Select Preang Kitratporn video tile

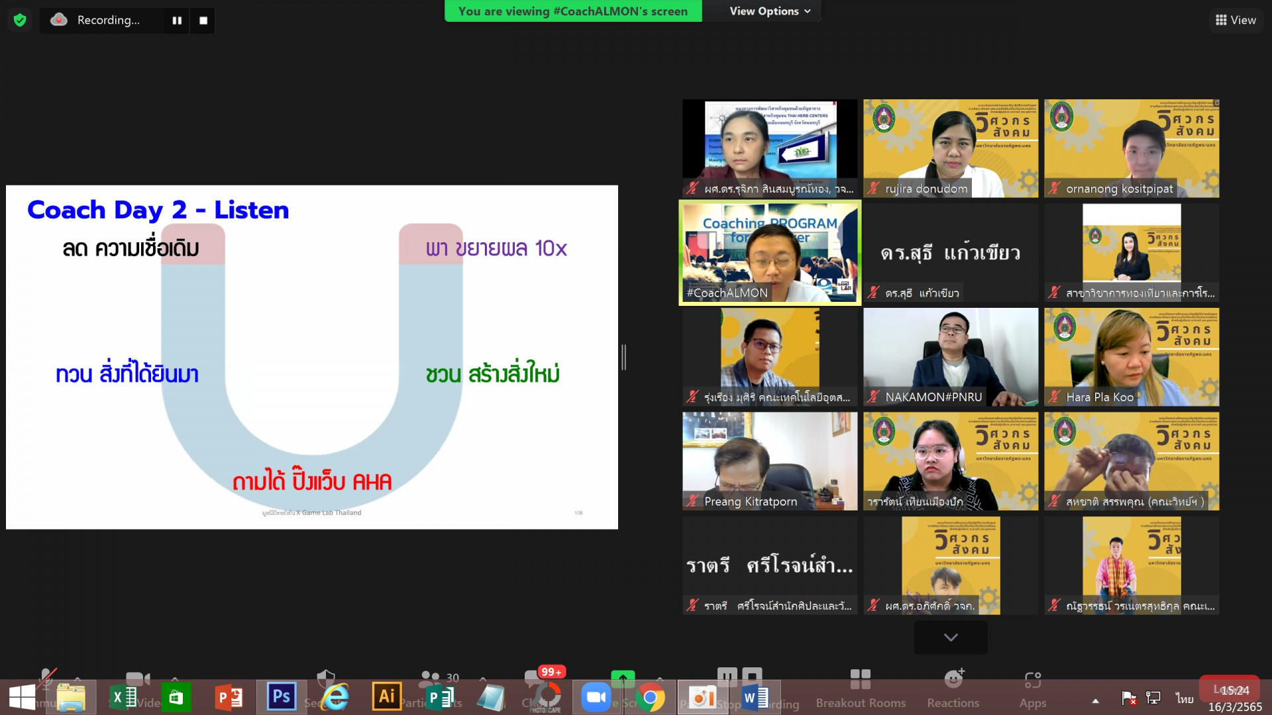point(770,461)
